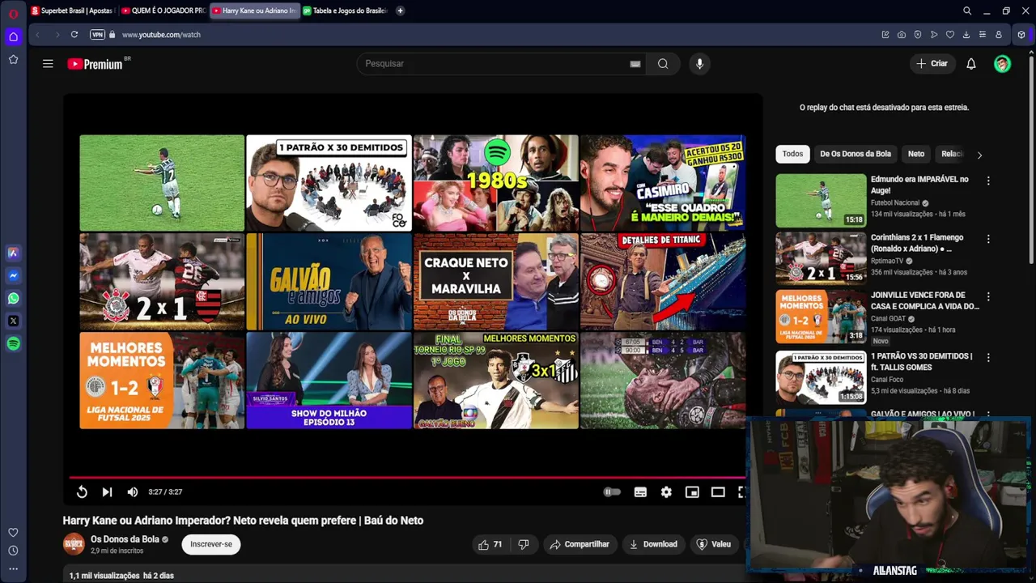Image resolution: width=1036 pixels, height=583 pixels.
Task: Open options for Corinthians 2 x 1 Flamengo video
Action: pyautogui.click(x=988, y=240)
